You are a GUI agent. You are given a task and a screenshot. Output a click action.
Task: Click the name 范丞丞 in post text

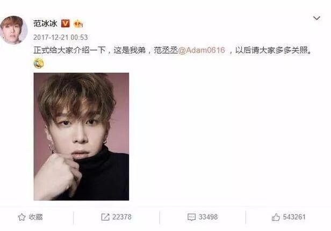[166, 50]
